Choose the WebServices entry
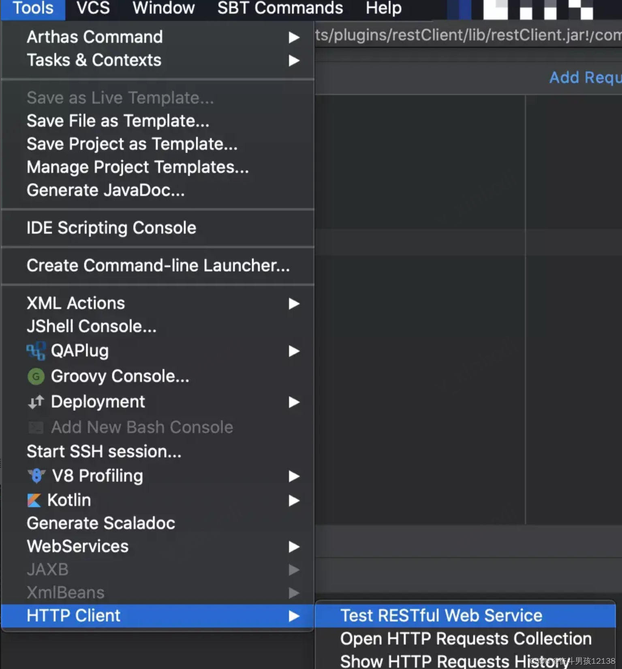This screenshot has width=622, height=669. point(157,546)
